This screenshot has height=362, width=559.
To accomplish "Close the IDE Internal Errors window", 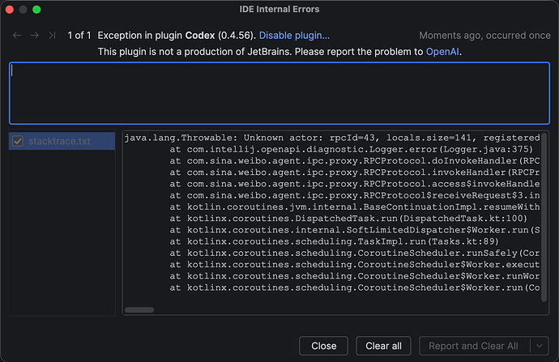I will click(x=10, y=10).
